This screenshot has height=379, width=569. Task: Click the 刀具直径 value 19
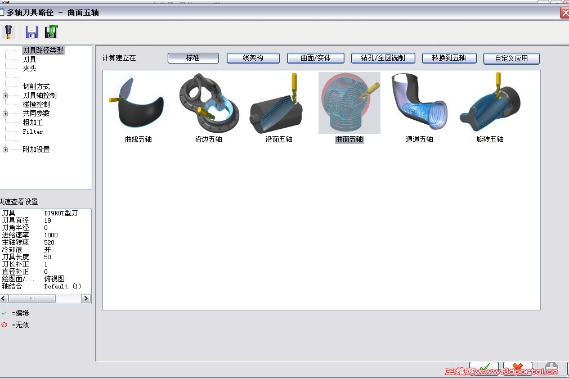click(47, 220)
